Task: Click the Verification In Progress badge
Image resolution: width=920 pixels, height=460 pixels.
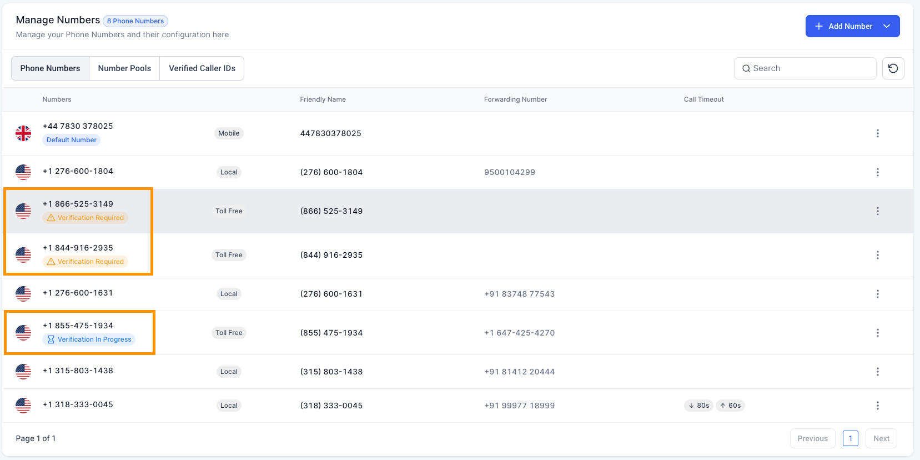Action: [89, 339]
